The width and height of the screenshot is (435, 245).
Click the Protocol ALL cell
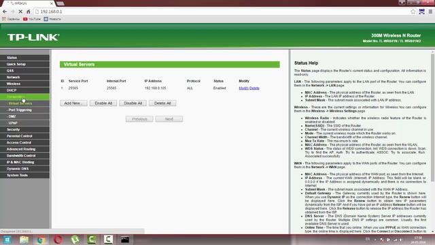(x=190, y=88)
